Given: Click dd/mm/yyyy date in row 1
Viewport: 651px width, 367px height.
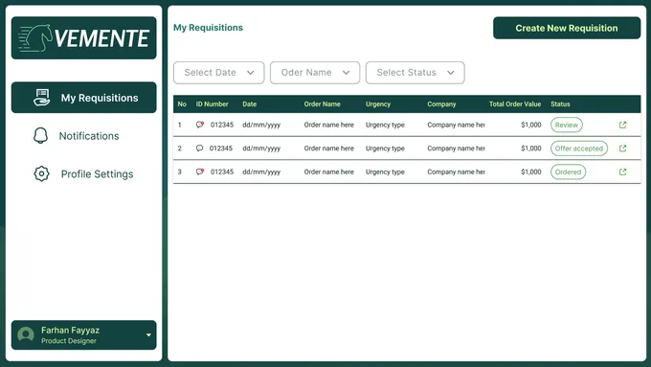Looking at the screenshot, I should point(261,125).
